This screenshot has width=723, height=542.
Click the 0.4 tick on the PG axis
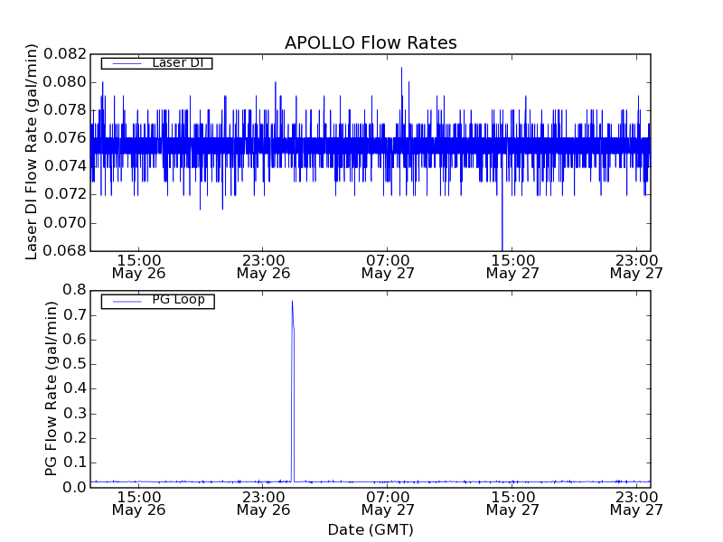73,388
